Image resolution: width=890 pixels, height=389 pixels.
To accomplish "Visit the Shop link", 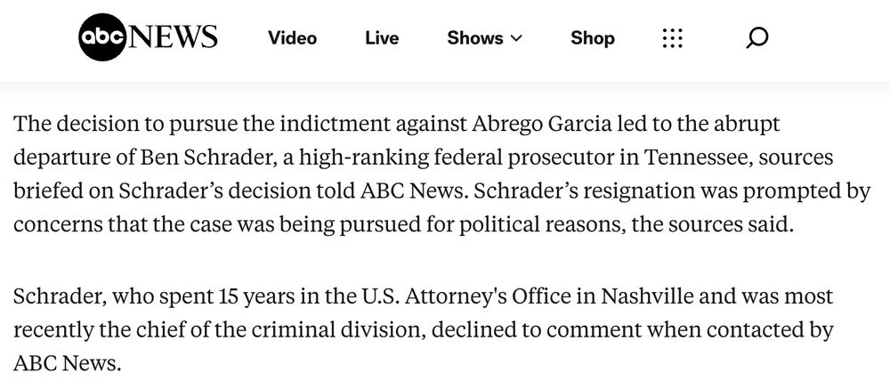I will point(593,38).
